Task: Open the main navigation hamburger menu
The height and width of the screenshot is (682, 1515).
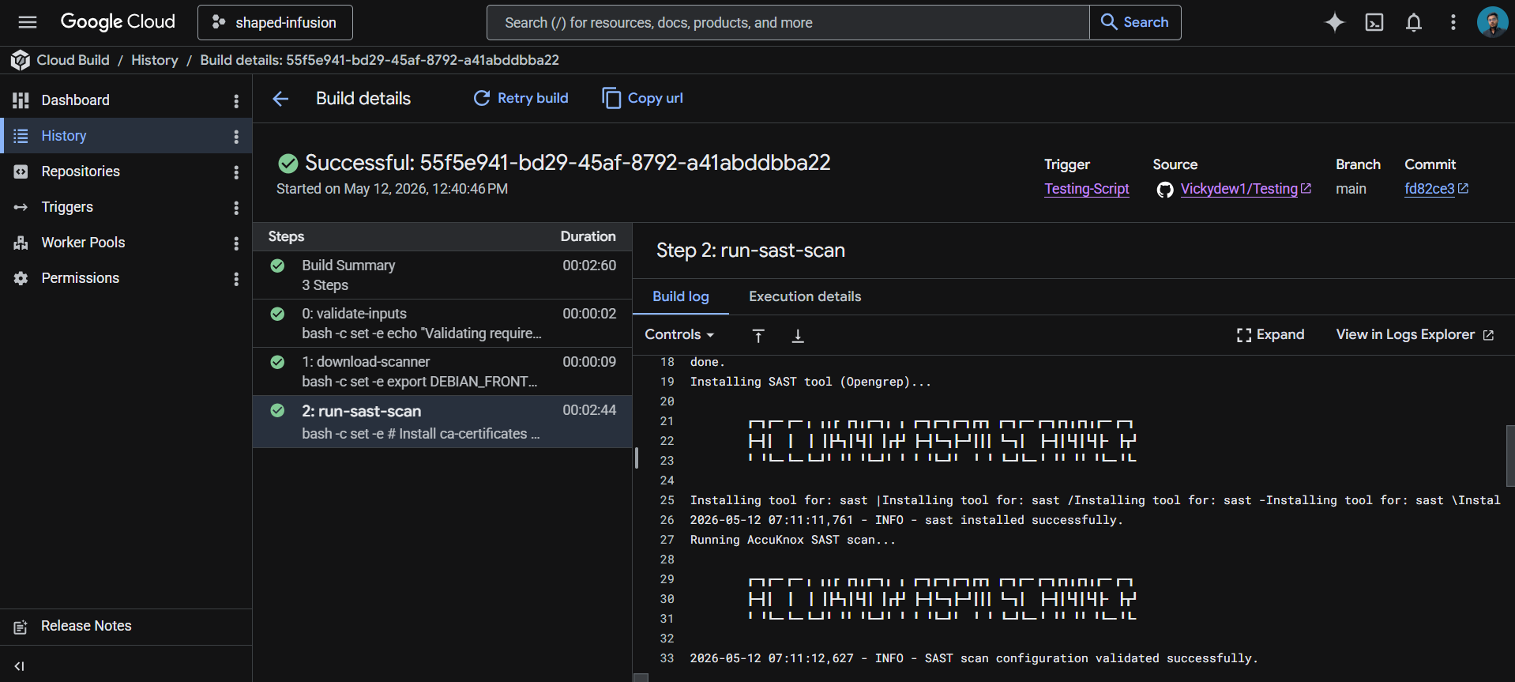Action: [x=28, y=22]
